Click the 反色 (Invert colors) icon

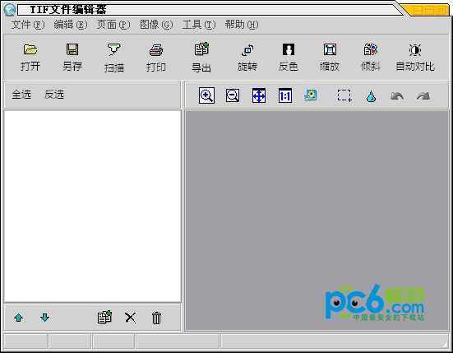pyautogui.click(x=289, y=49)
